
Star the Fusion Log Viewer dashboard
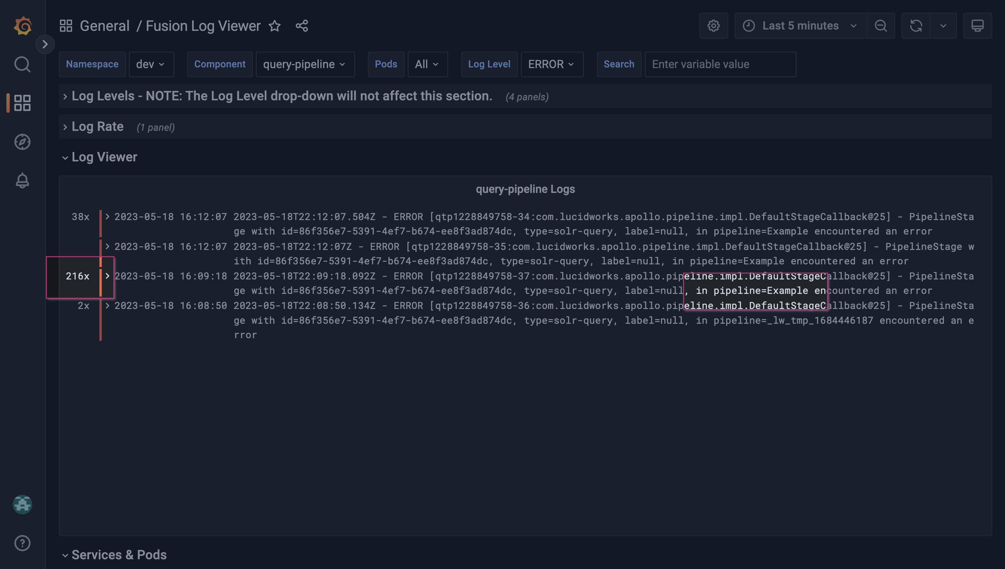coord(275,26)
